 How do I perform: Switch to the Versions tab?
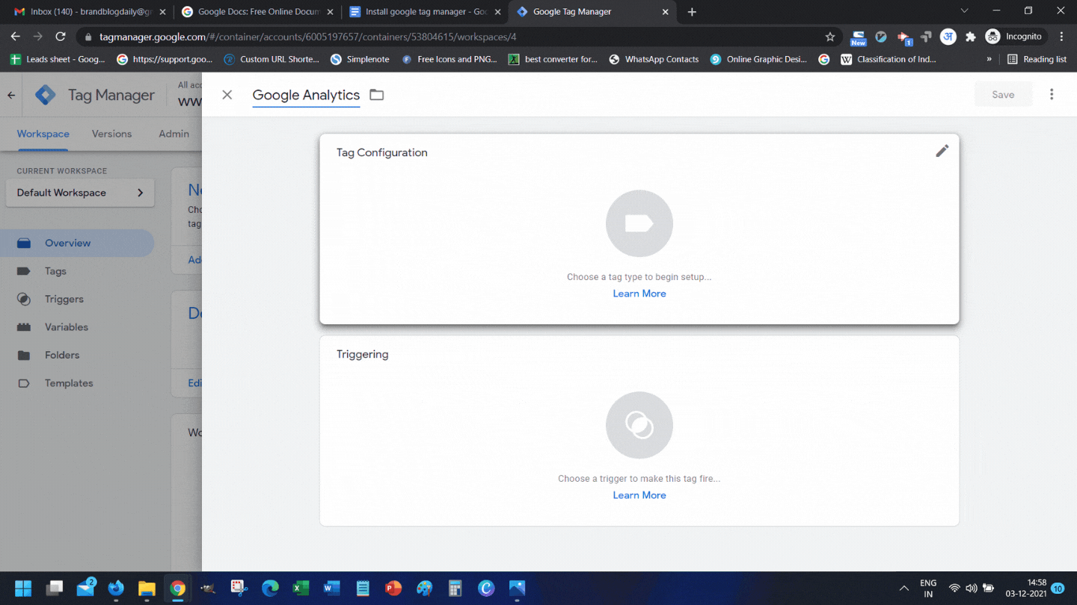click(111, 134)
